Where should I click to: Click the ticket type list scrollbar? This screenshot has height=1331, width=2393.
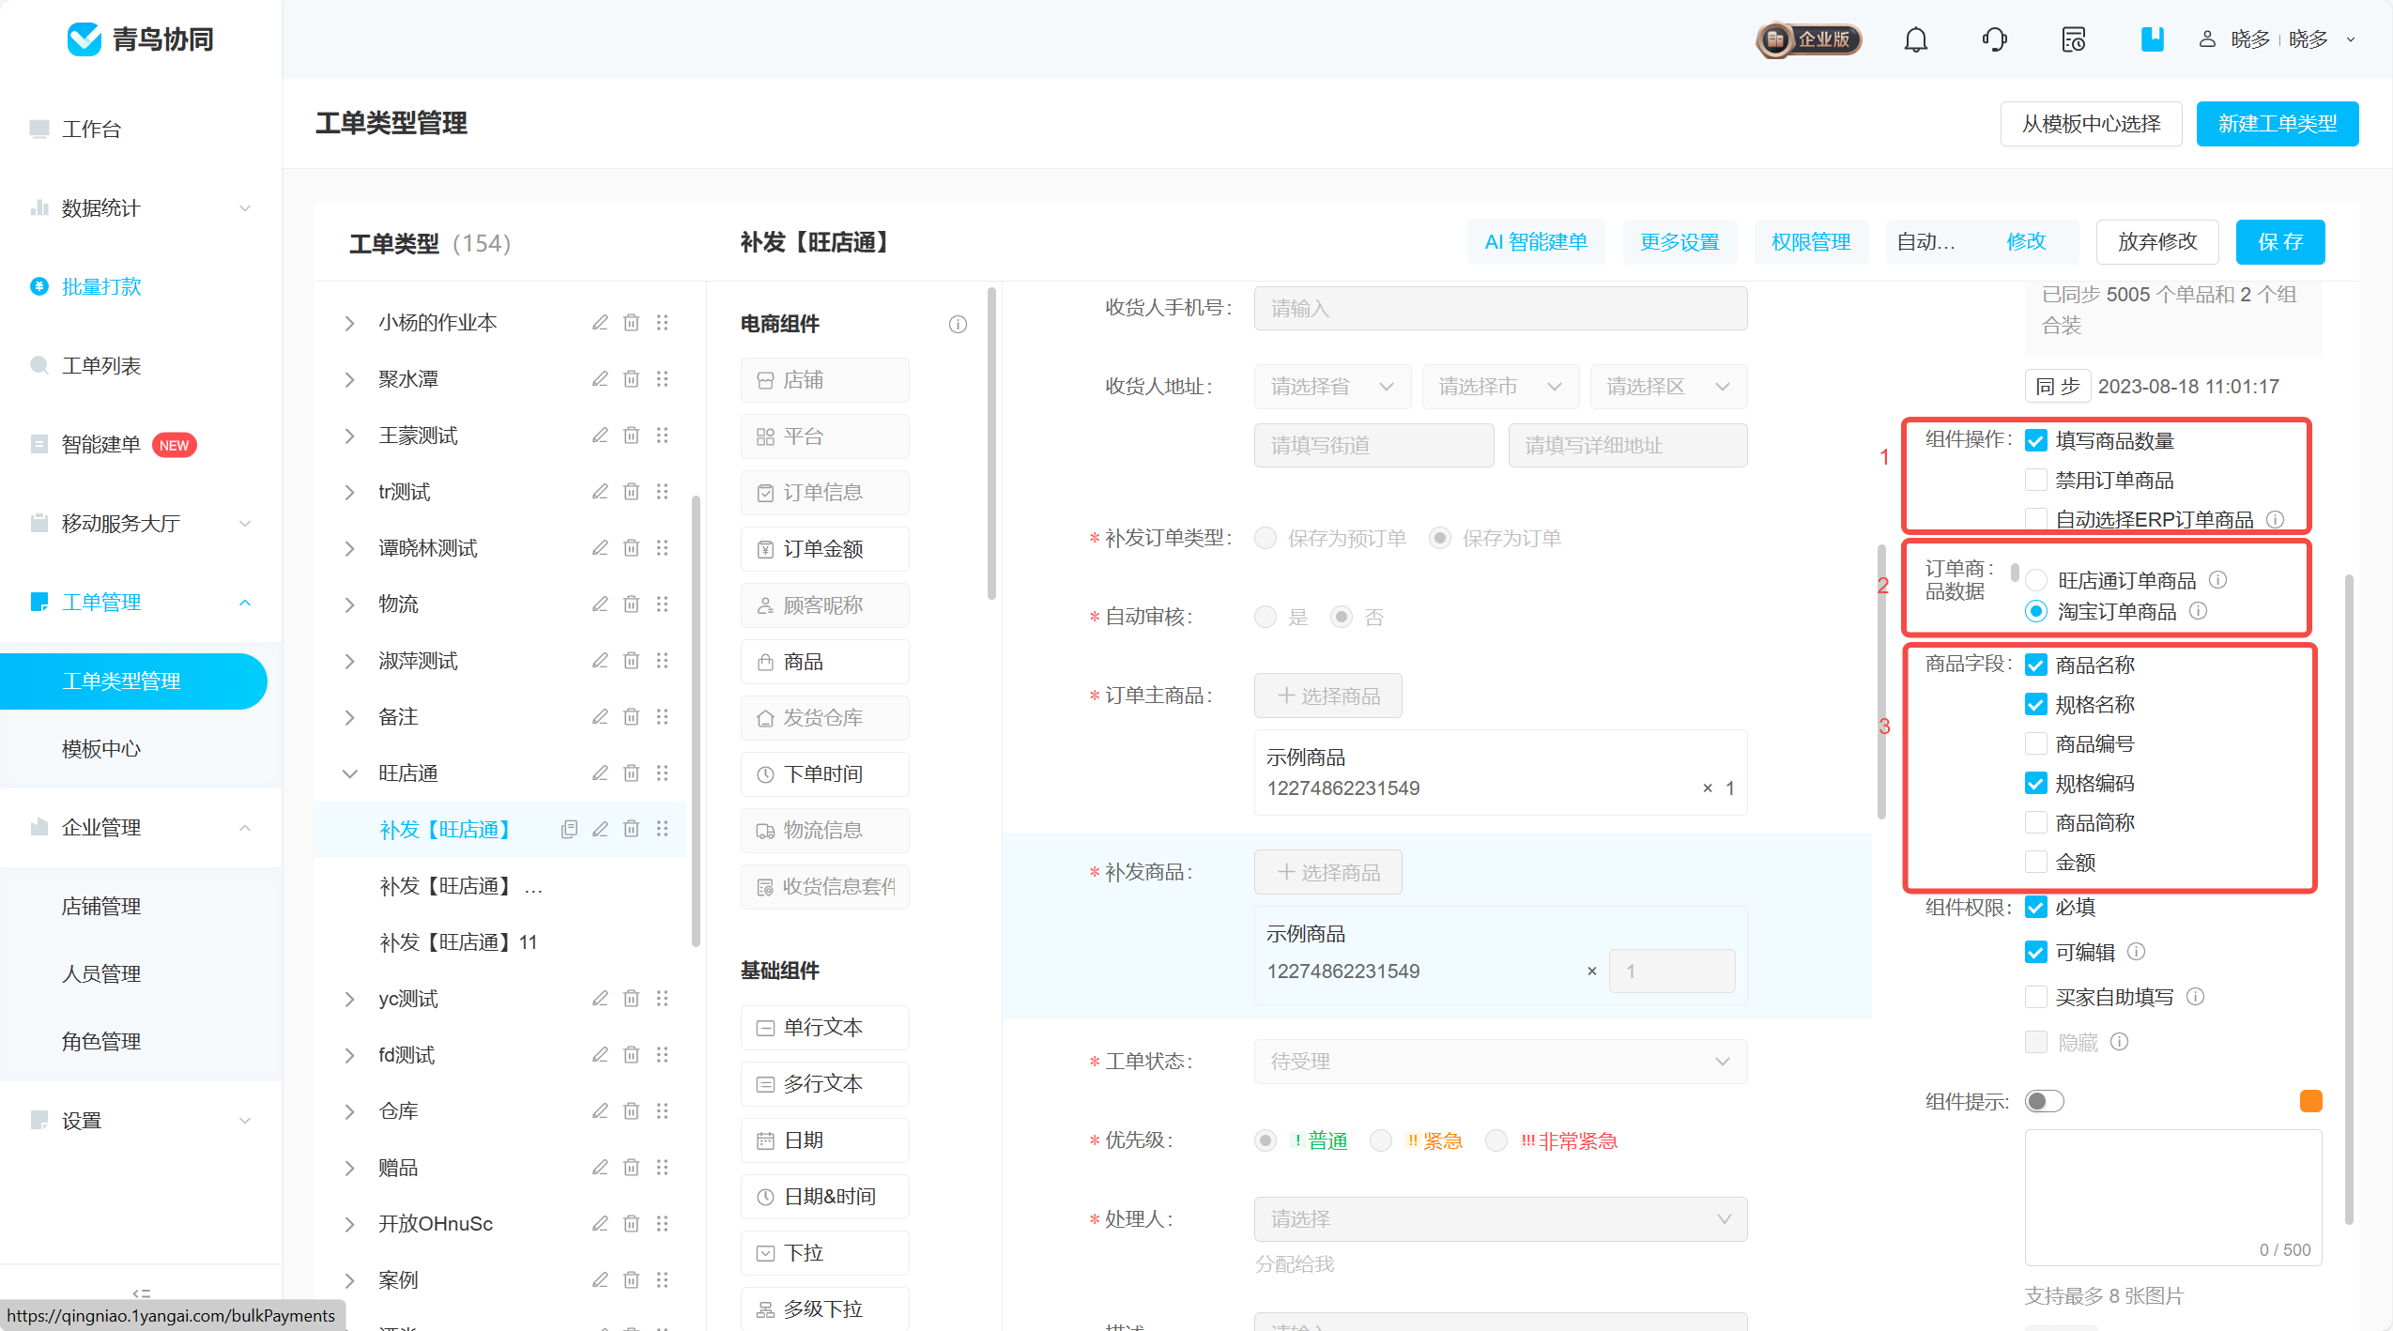[x=696, y=723]
